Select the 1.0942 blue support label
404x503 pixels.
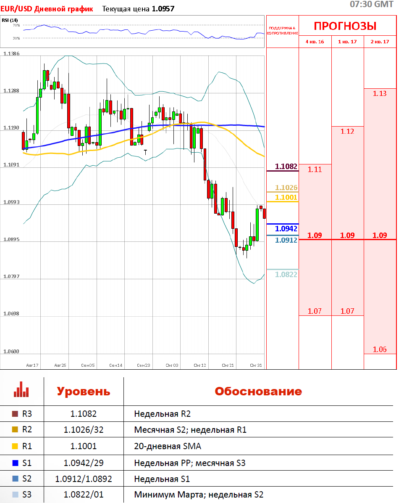[x=286, y=229]
